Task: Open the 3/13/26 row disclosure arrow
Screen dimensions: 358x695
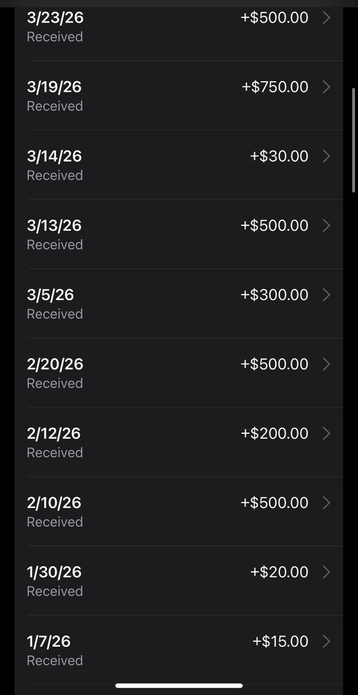Action: pos(326,225)
